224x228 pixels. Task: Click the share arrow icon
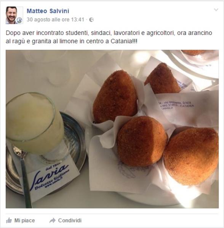(52, 220)
